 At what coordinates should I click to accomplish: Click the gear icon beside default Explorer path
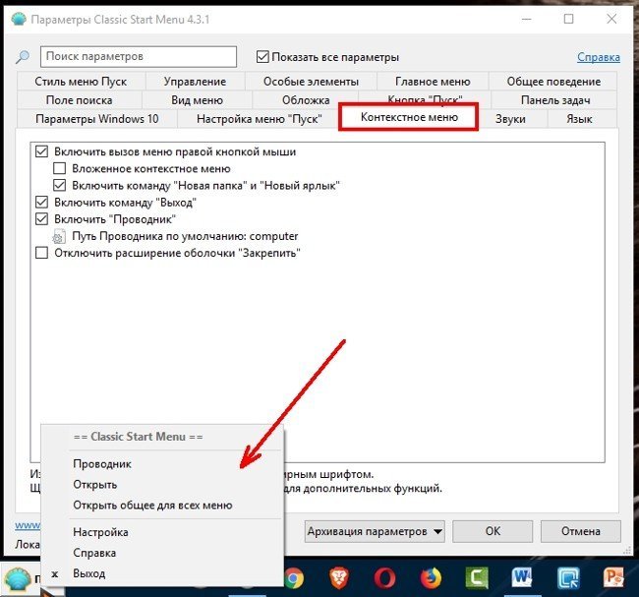click(59, 237)
